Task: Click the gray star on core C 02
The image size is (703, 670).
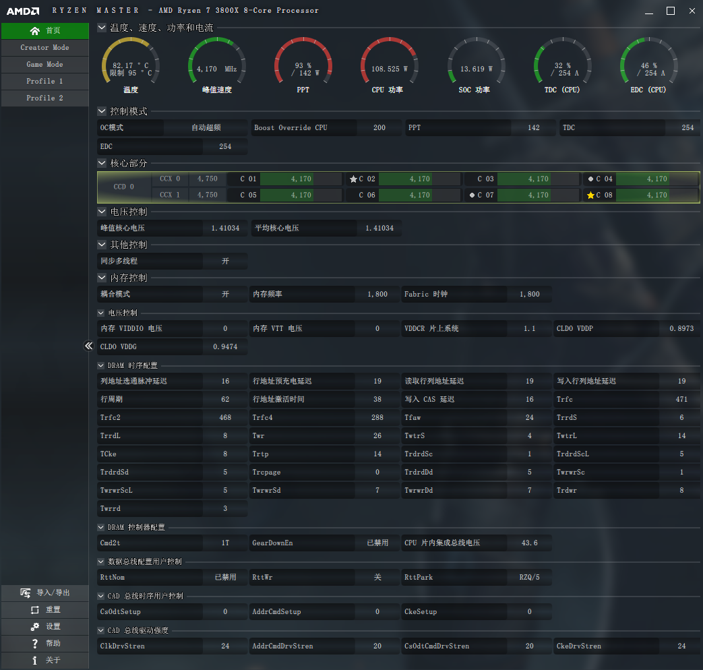Action: tap(353, 179)
